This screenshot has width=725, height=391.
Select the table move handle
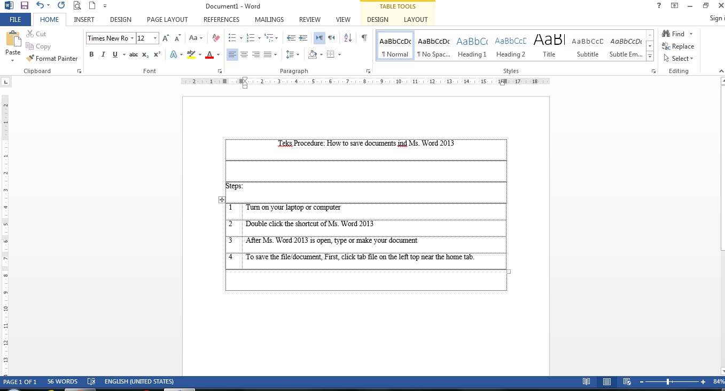click(x=222, y=200)
